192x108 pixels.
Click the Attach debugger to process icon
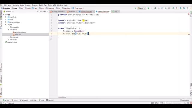tap(166, 8)
